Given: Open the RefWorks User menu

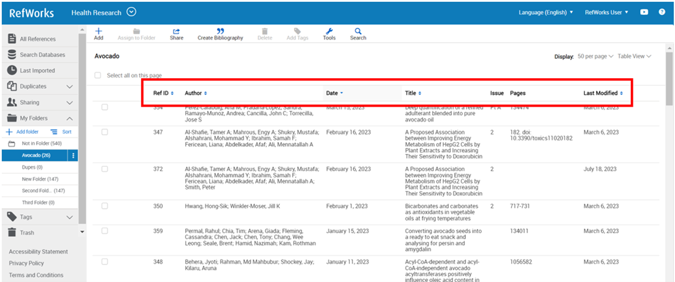Looking at the screenshot, I should pos(606,12).
